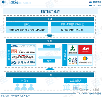
Task: Click the right-pointing arrow under 产品
Action: [49, 49]
